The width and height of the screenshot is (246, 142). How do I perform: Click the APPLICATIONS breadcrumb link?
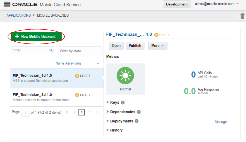[x=19, y=15]
